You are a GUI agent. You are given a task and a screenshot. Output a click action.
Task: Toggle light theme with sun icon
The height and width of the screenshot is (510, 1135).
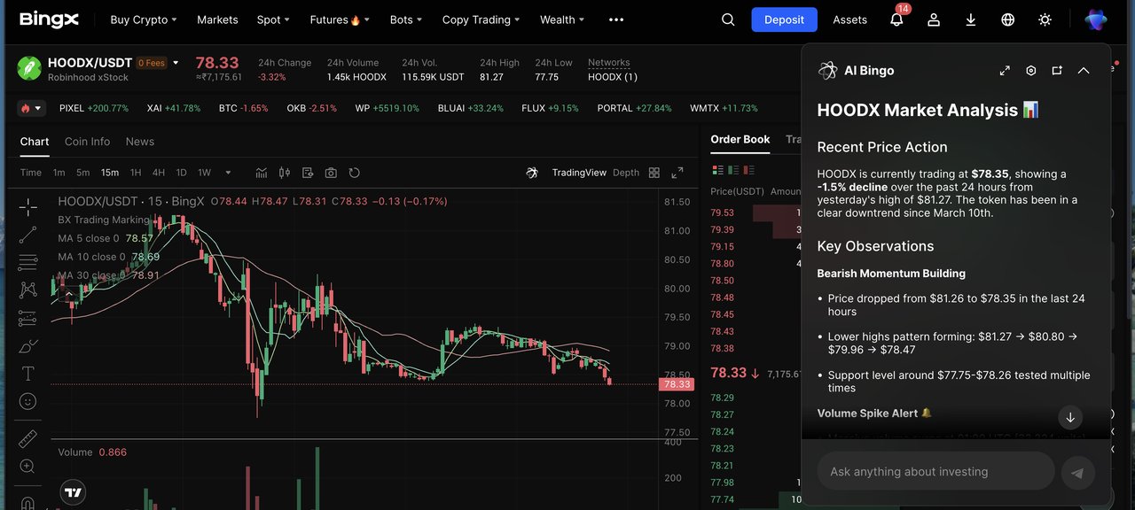pyautogui.click(x=1045, y=19)
